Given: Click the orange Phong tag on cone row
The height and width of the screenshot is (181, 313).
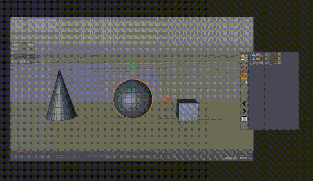Looking at the screenshot, I should 275,54.
